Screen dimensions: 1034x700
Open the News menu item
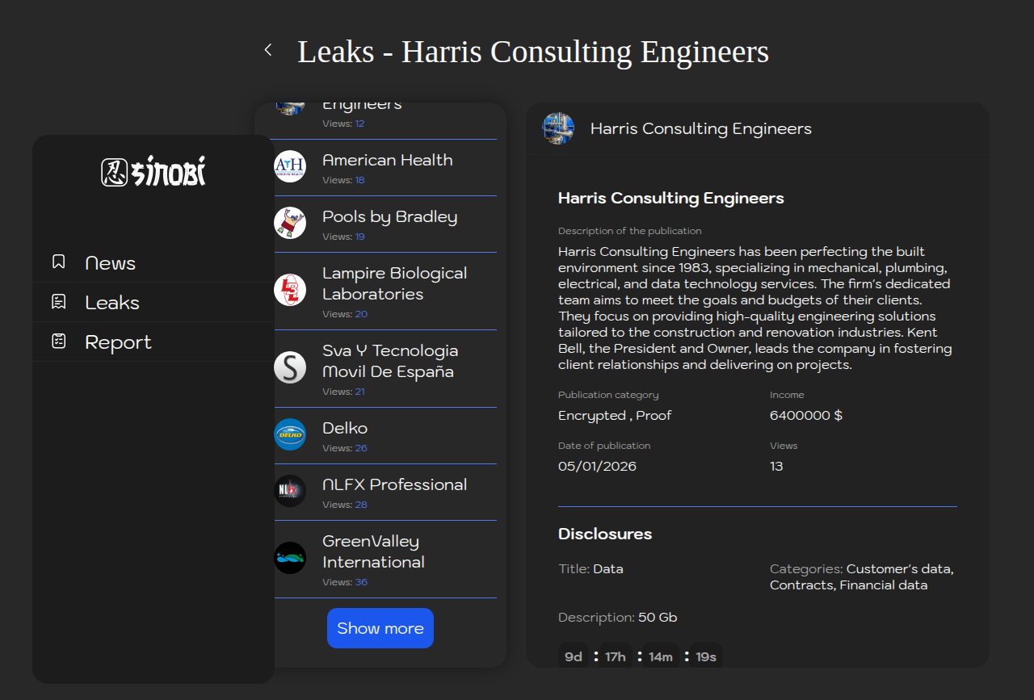coord(110,263)
